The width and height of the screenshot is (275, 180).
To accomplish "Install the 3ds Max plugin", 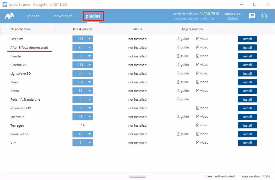I will click(x=247, y=39).
